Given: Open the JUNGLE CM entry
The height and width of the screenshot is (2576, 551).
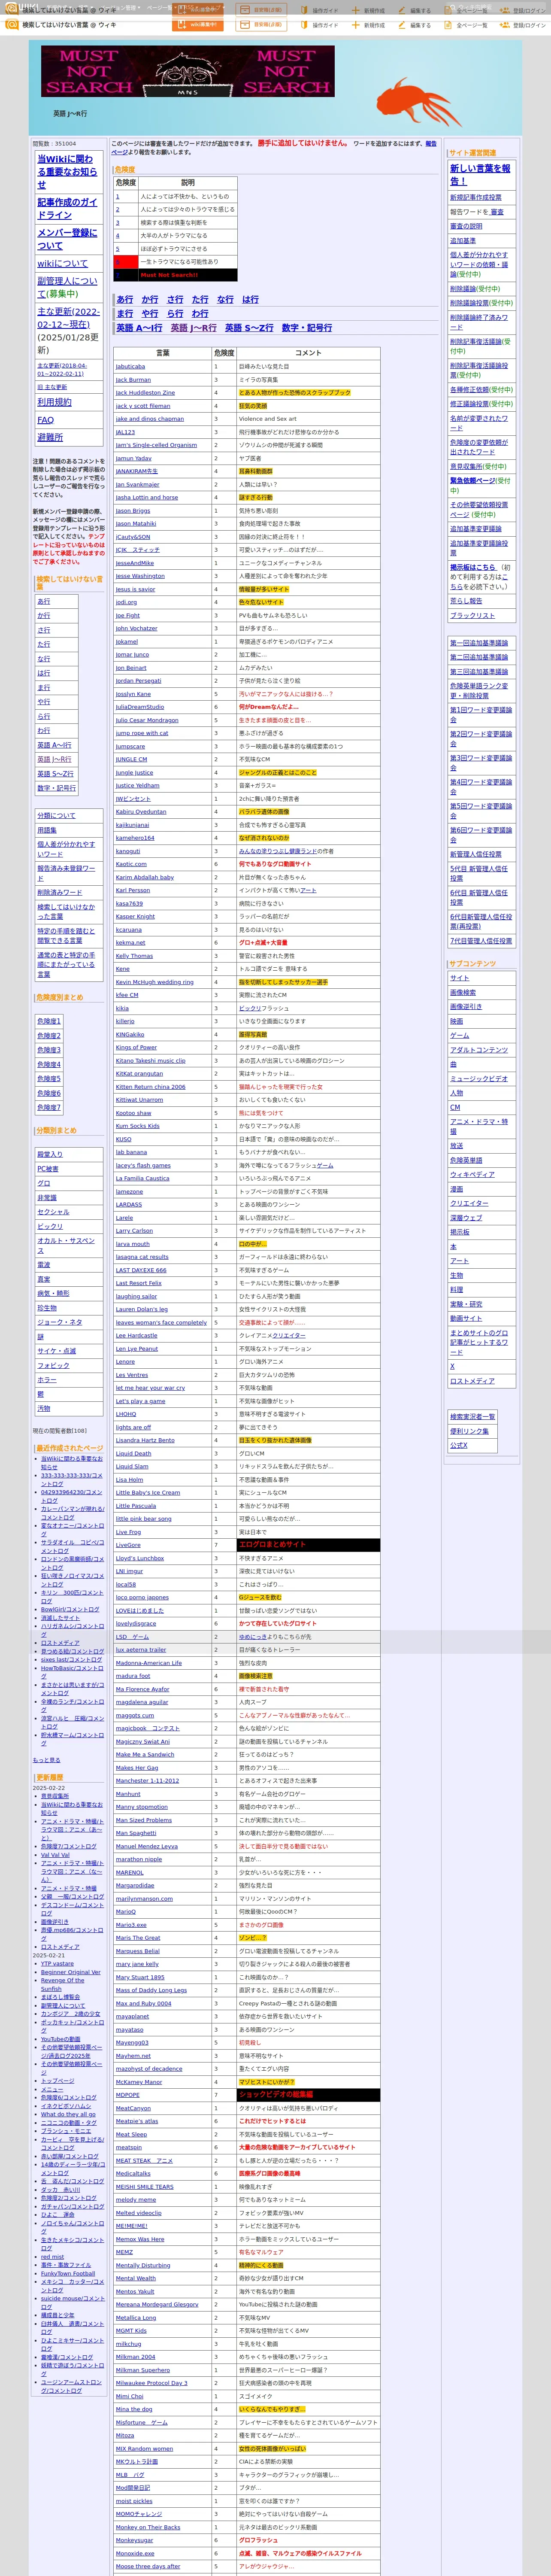Looking at the screenshot, I should (131, 759).
